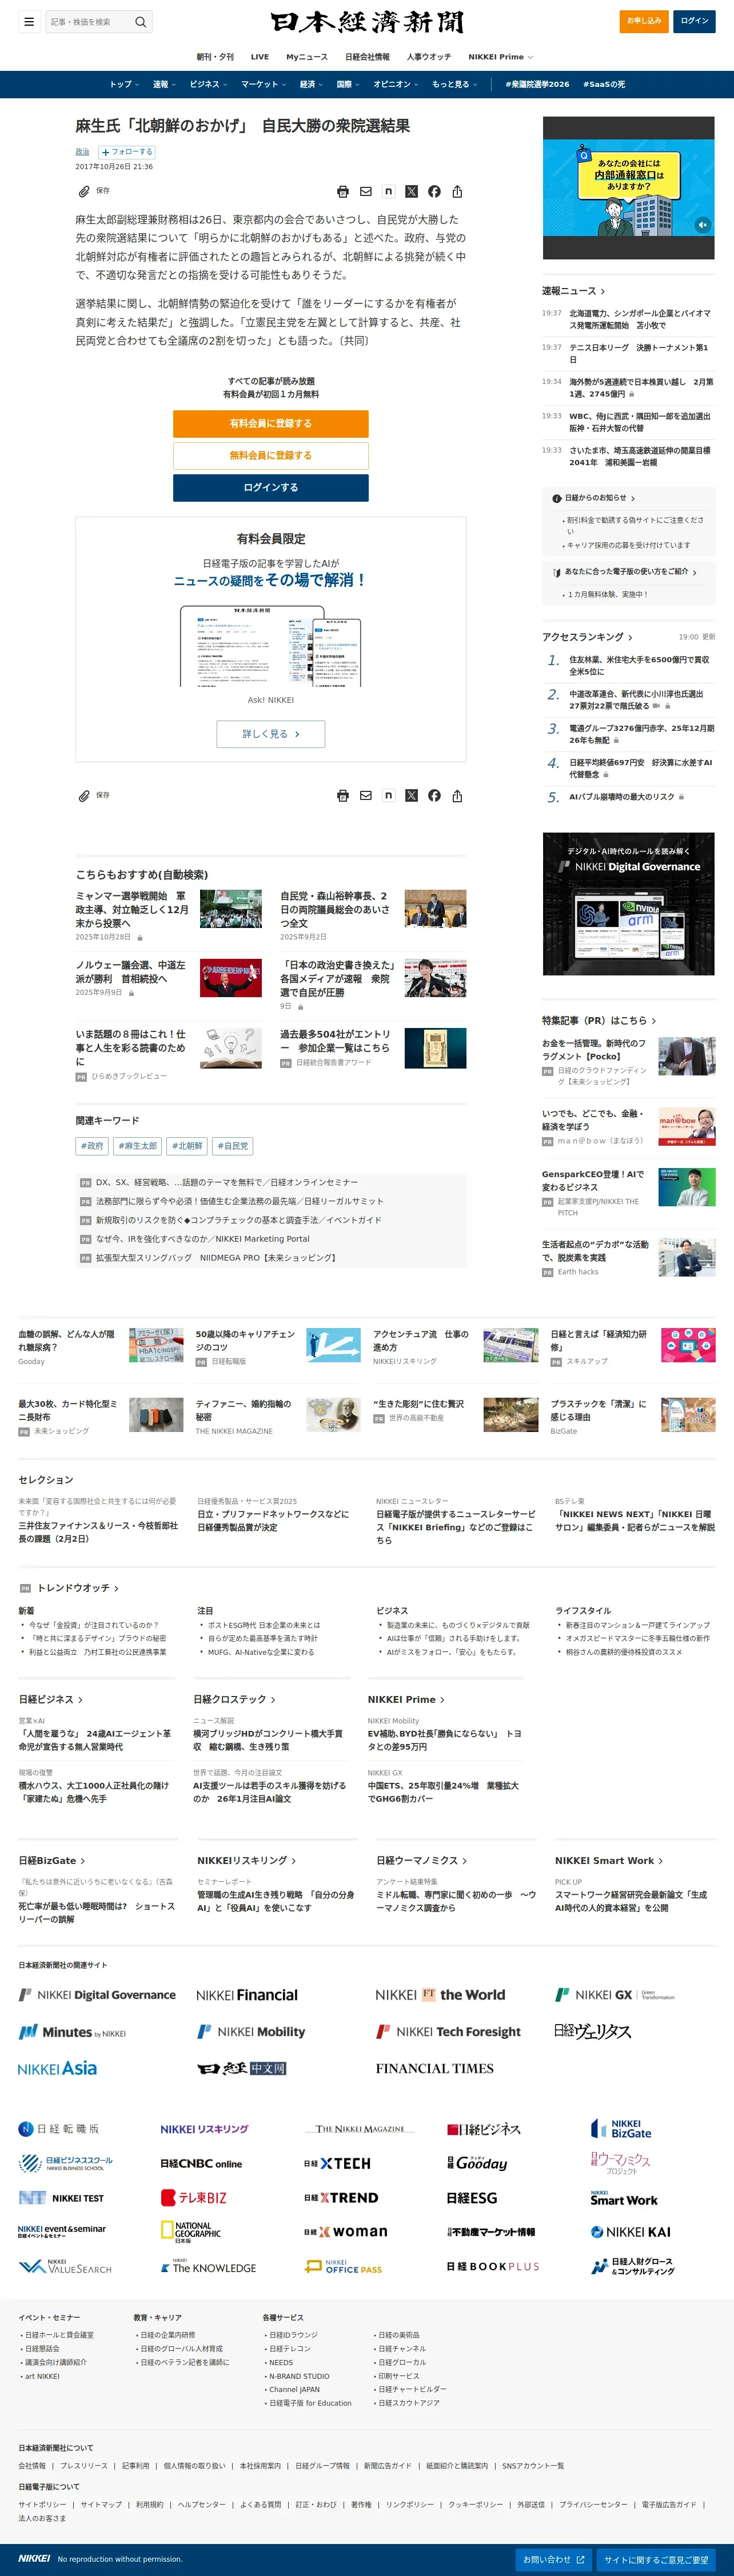The image size is (734, 2576).
Task: Click the print icon beneath the Ask! NIKKEI box
Action: tap(343, 796)
